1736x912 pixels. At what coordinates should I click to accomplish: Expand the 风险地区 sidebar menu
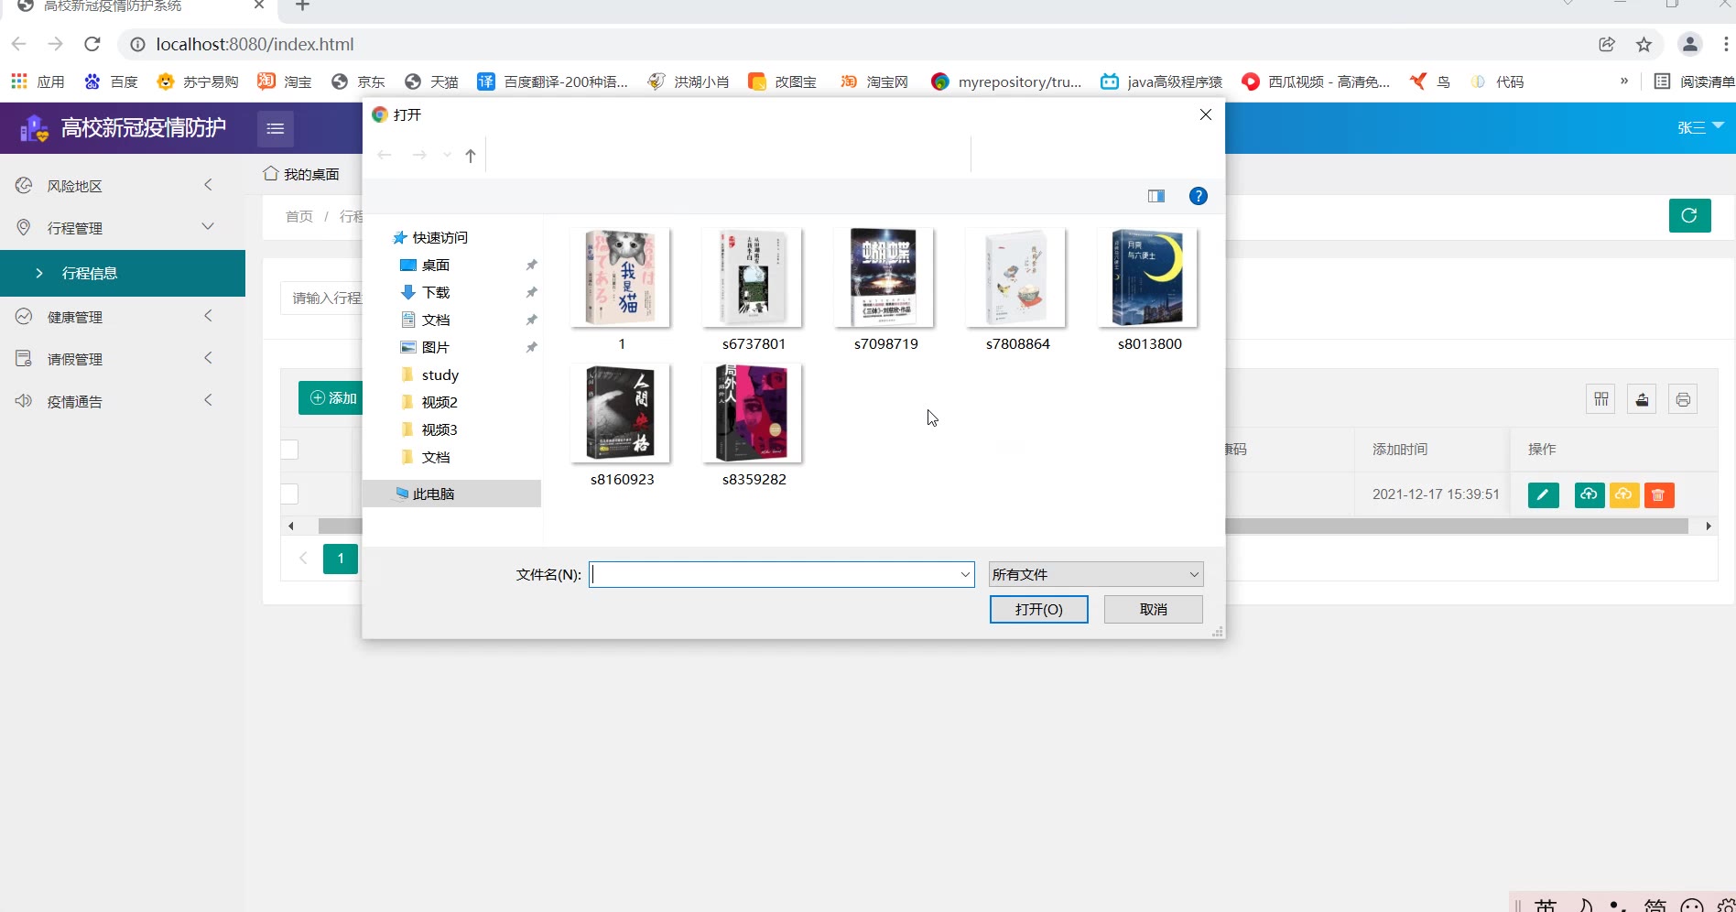123,186
